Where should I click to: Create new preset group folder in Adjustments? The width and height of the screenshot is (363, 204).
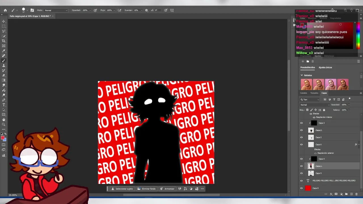[308, 61]
